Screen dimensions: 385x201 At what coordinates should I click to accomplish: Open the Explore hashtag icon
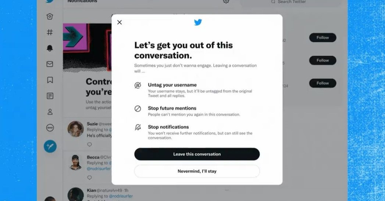50,32
